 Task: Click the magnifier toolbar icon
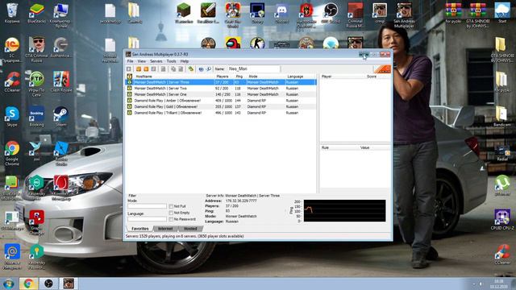pyautogui.click(x=208, y=69)
